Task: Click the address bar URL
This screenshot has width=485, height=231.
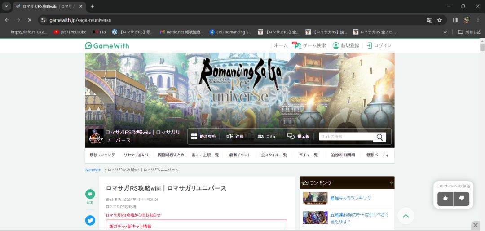Action: 80,20
